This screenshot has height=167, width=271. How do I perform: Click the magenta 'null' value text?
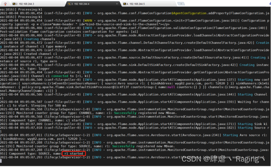171,87
